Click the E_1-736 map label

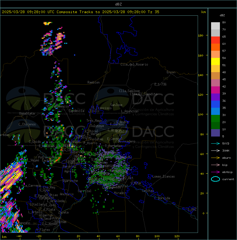coord(160,84)
